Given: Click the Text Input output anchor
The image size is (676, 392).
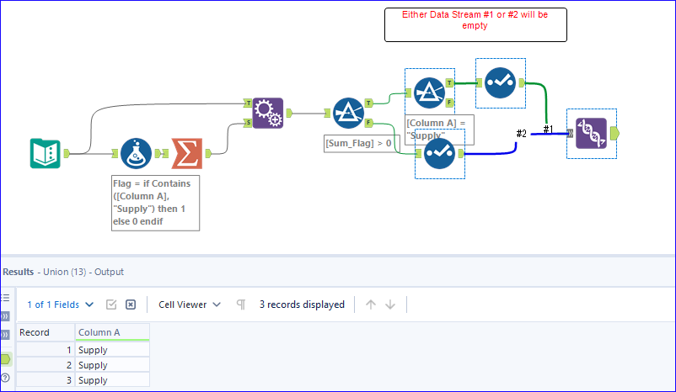Looking at the screenshot, I should [67, 153].
